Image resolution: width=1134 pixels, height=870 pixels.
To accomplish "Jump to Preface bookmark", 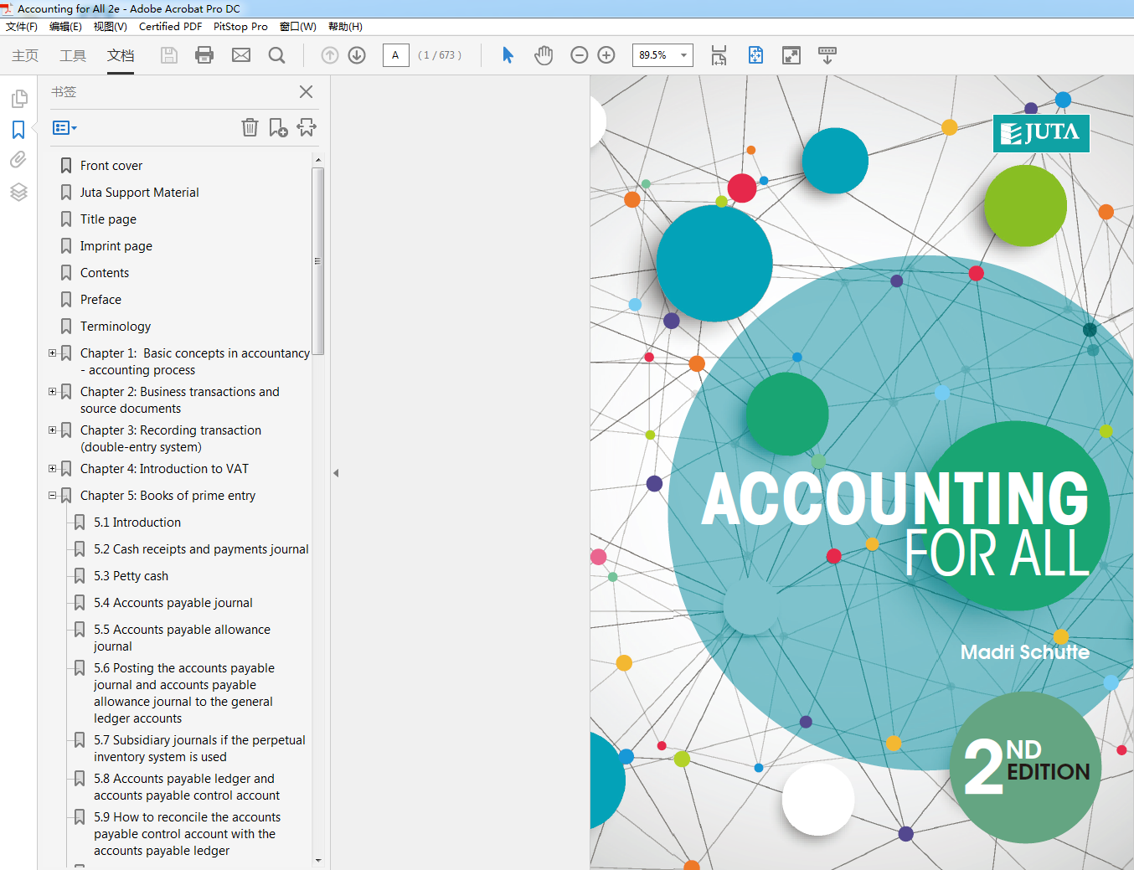I will (101, 300).
